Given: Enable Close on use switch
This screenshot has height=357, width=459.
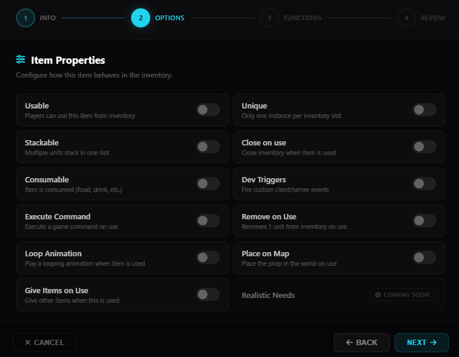Looking at the screenshot, I should pyautogui.click(x=424, y=147).
